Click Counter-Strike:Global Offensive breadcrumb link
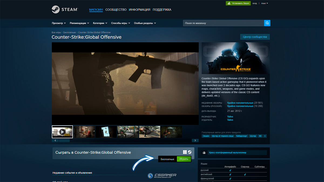The height and width of the screenshot is (182, 324). tap(94, 32)
